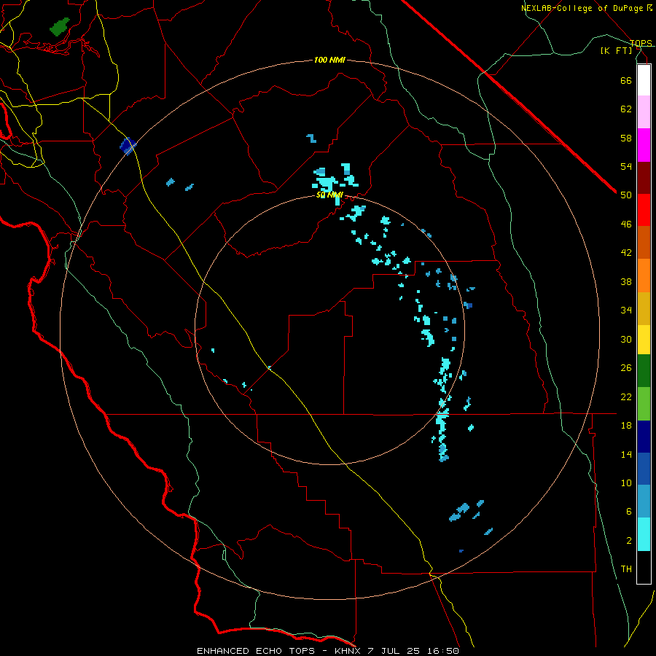This screenshot has height=656, width=656.
Task: Click the large cyan echo cluster above 50 NMI label
Action: pos(326,183)
